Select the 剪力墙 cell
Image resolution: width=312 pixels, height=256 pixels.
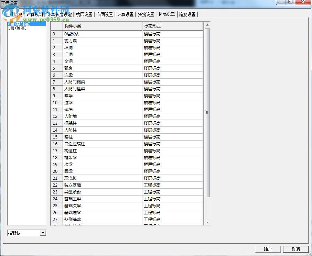click(103, 41)
